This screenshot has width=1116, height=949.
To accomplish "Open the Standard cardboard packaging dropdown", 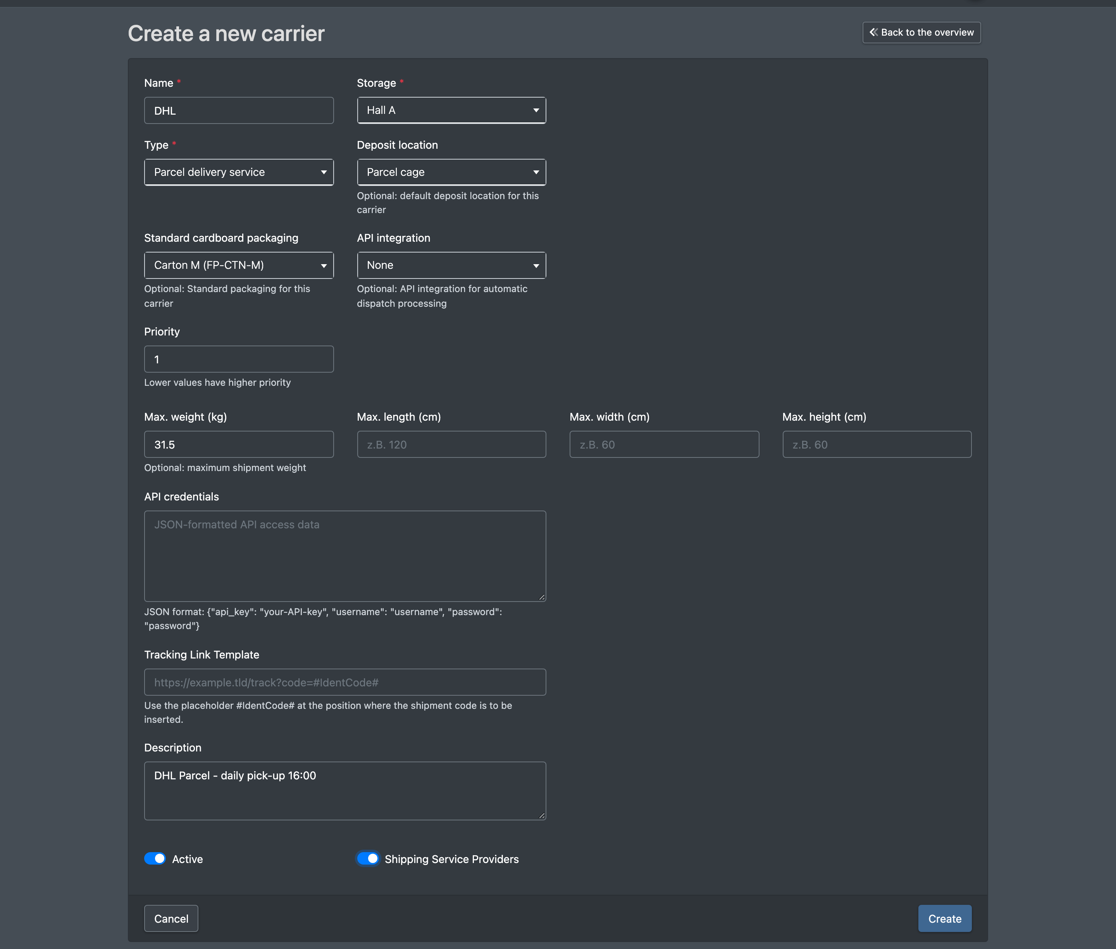I will pyautogui.click(x=239, y=265).
